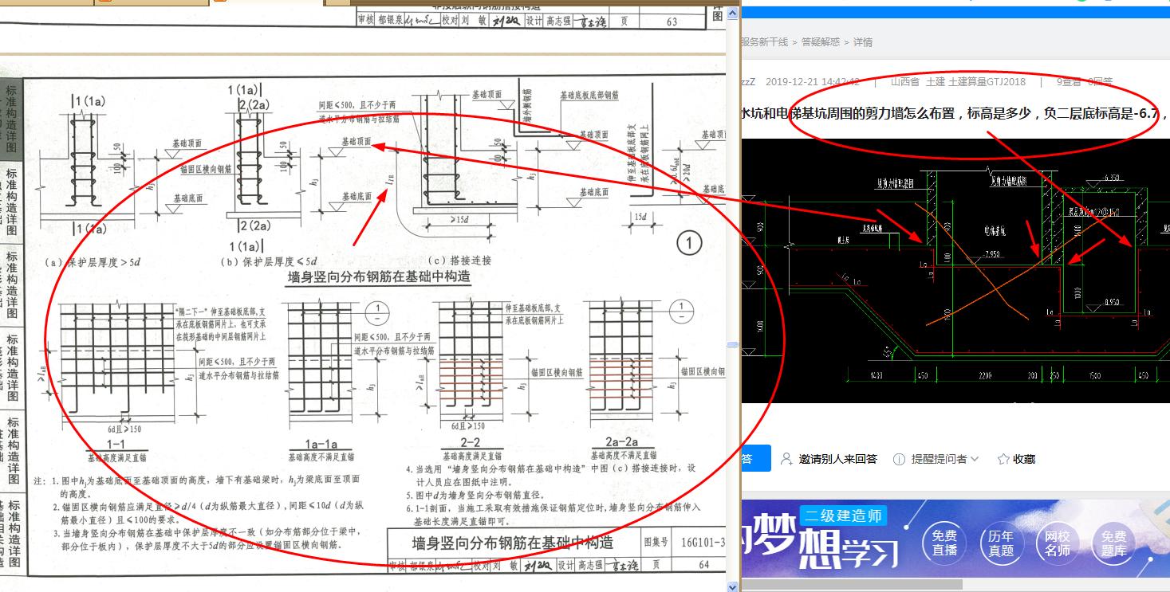Click the 免费题库 circle in the banner

[x=1114, y=543]
